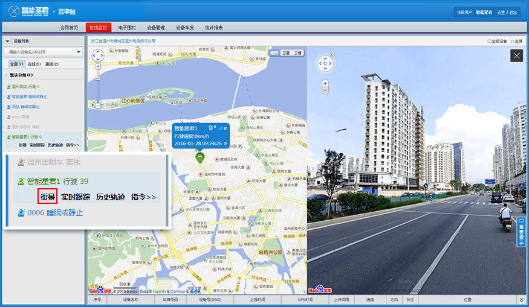The image size is (529, 307).
Task: Click the map pan direction control
Action: pos(97,55)
